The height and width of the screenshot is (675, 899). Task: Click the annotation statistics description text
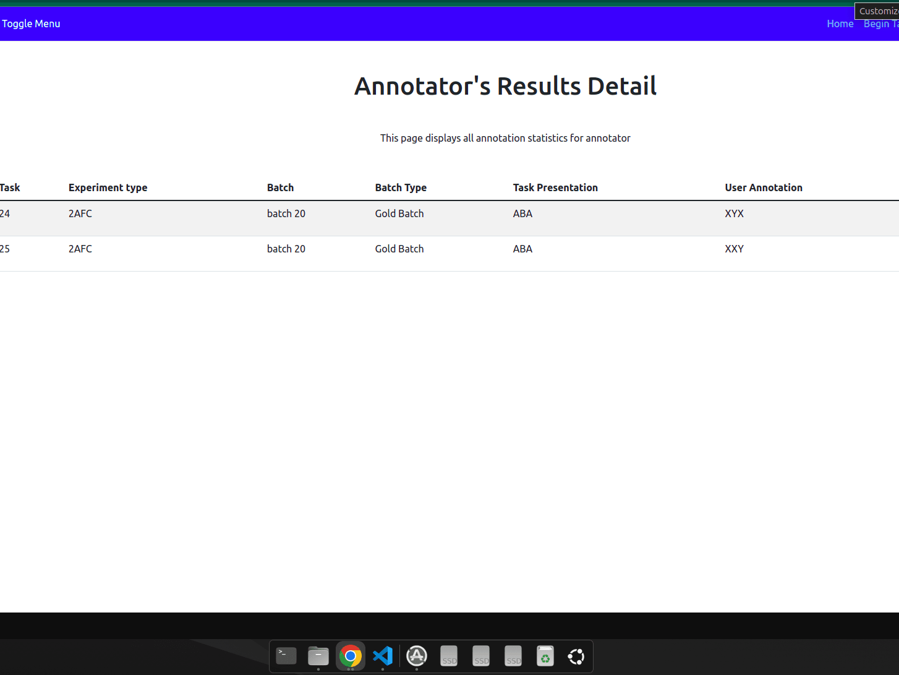505,138
